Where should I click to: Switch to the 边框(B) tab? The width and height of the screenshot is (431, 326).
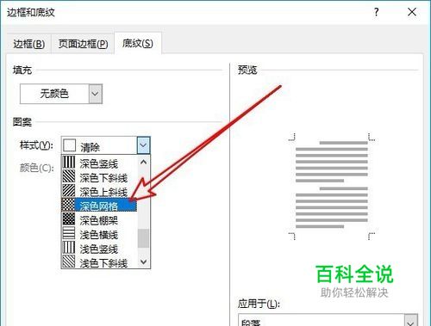coord(29,44)
